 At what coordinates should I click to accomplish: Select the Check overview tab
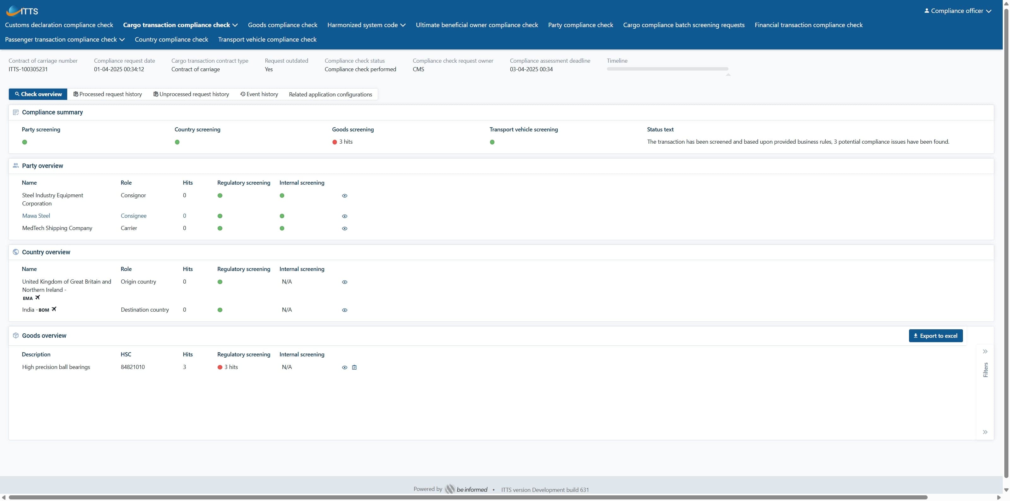pyautogui.click(x=38, y=94)
